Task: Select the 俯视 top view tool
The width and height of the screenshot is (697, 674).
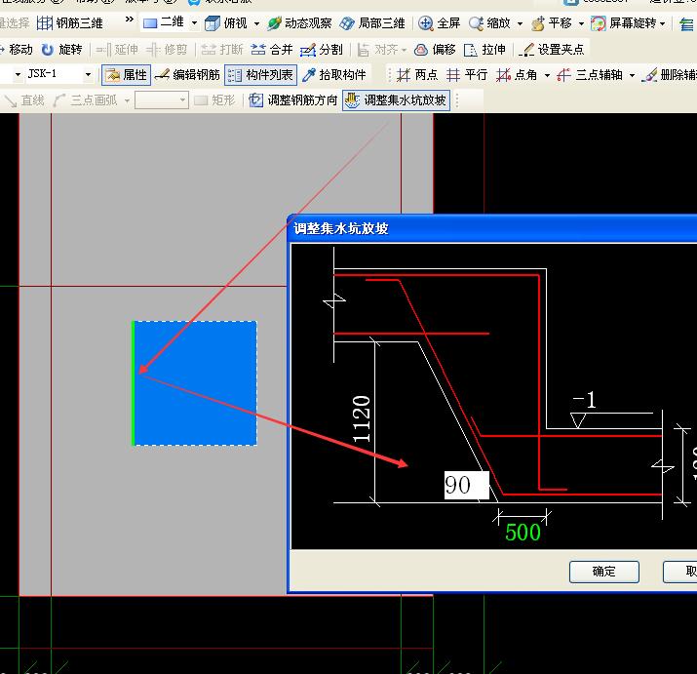Action: point(226,23)
